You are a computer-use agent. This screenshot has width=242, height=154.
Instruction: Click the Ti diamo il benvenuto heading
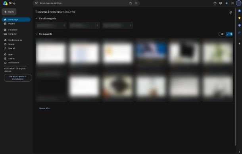[56, 12]
